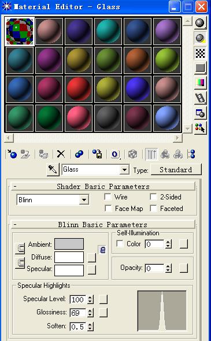Image resolution: width=211 pixels, height=341 pixels.
Task: Click the Glossiness value field
Action: [x=78, y=313]
